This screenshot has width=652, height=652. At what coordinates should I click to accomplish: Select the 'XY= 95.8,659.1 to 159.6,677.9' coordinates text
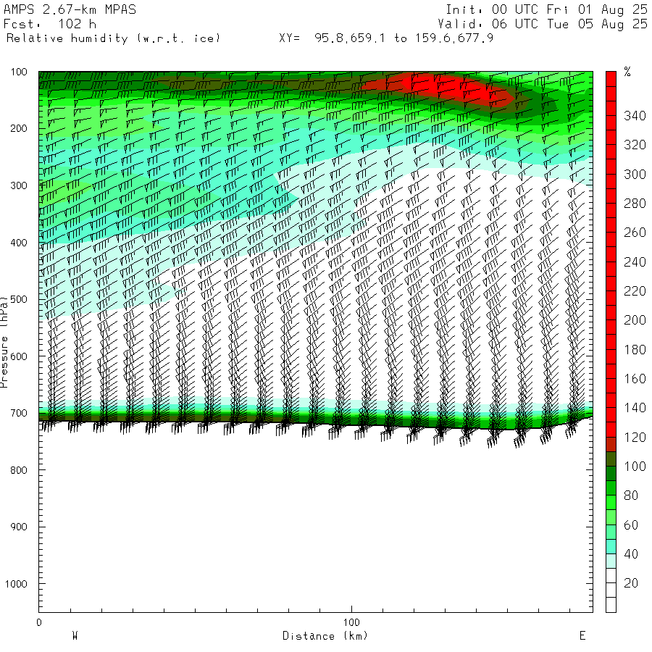386,38
